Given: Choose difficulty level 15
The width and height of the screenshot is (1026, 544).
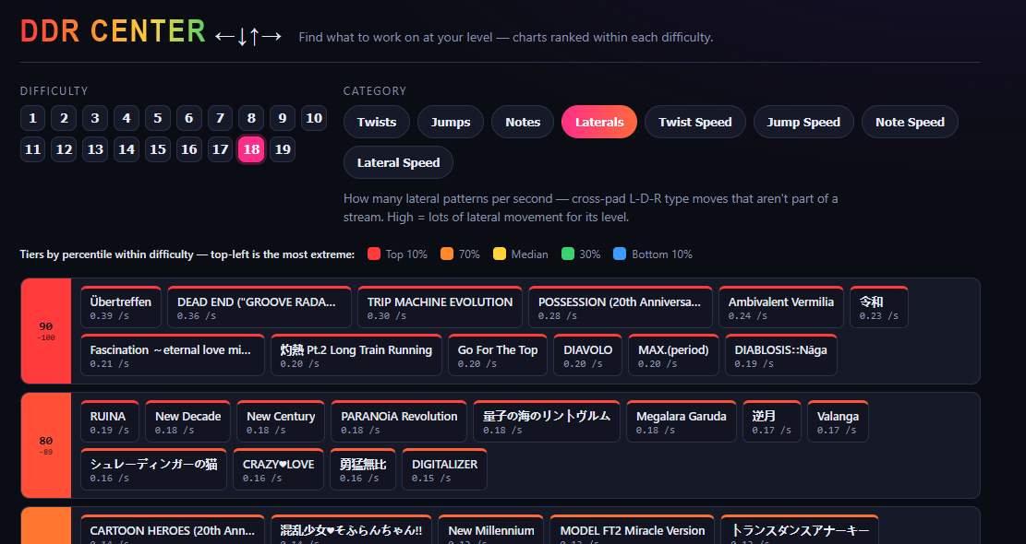Looking at the screenshot, I should click(158, 149).
